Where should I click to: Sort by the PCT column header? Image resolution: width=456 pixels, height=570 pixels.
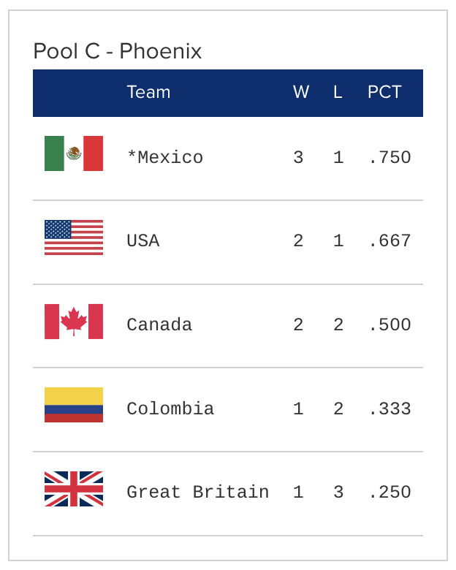click(384, 92)
